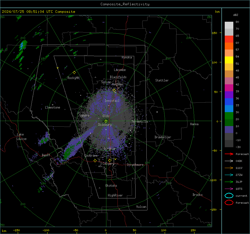Click the green echo band northeast of Banff

click(x=69, y=152)
